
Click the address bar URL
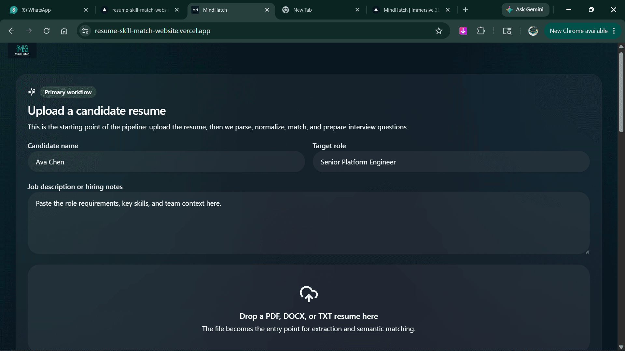152,31
